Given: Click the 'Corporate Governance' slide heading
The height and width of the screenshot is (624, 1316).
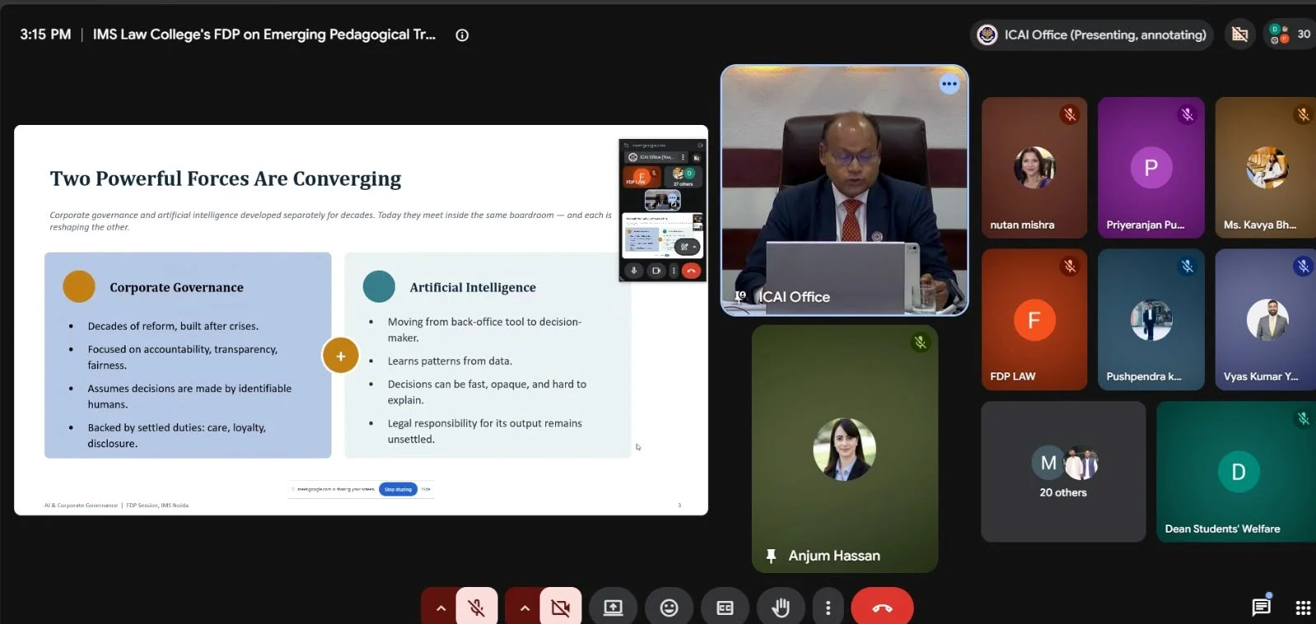Looking at the screenshot, I should pos(177,288).
